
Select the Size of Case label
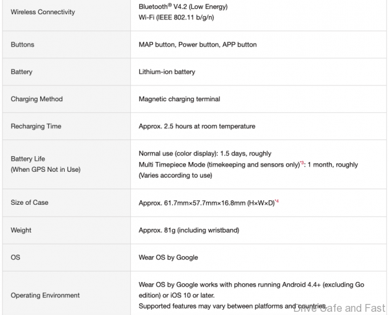30,203
